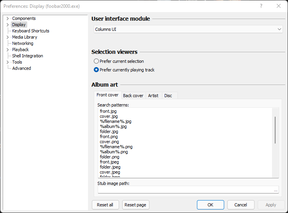Expand the Playback tree node
The height and width of the screenshot is (213, 288).
(7, 50)
